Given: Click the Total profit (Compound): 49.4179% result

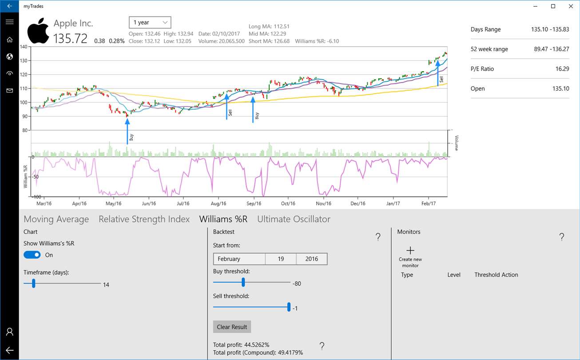Looking at the screenshot, I should [x=258, y=352].
